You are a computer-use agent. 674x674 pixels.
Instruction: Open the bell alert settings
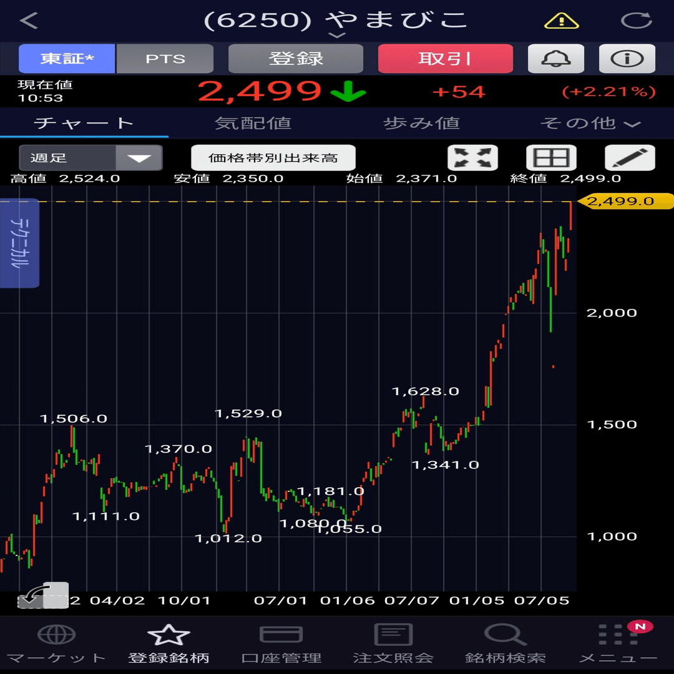pyautogui.click(x=556, y=59)
